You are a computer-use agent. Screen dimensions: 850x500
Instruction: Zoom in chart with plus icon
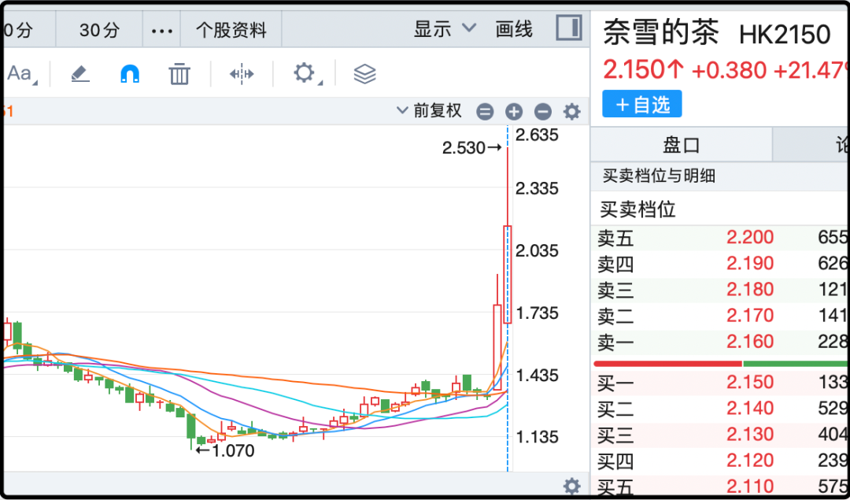(x=514, y=112)
